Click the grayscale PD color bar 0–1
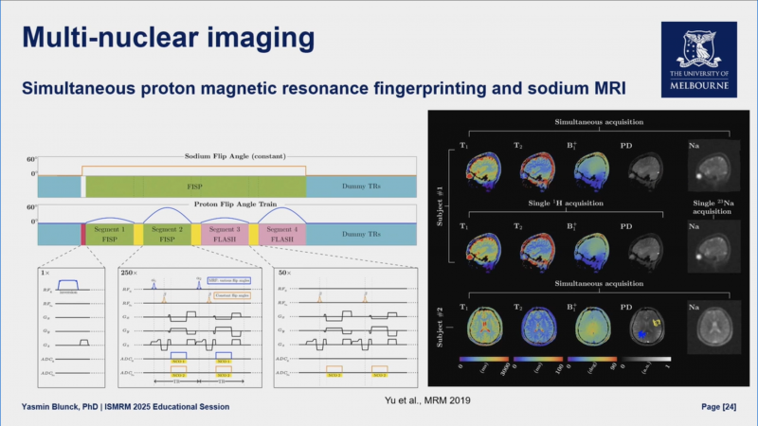Screen dimensions: 758x426 coord(646,360)
